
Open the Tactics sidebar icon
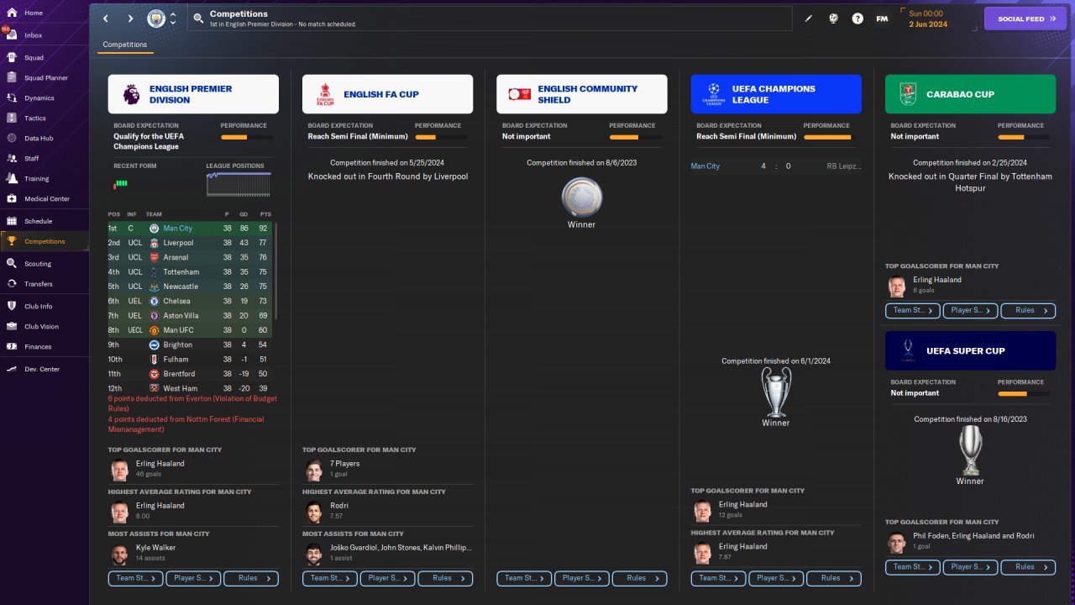coord(12,118)
